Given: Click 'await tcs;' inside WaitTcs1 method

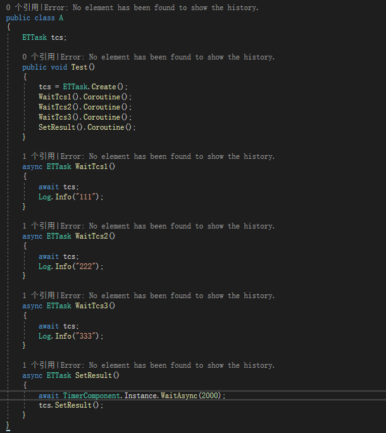Looking at the screenshot, I should pyautogui.click(x=59, y=187).
